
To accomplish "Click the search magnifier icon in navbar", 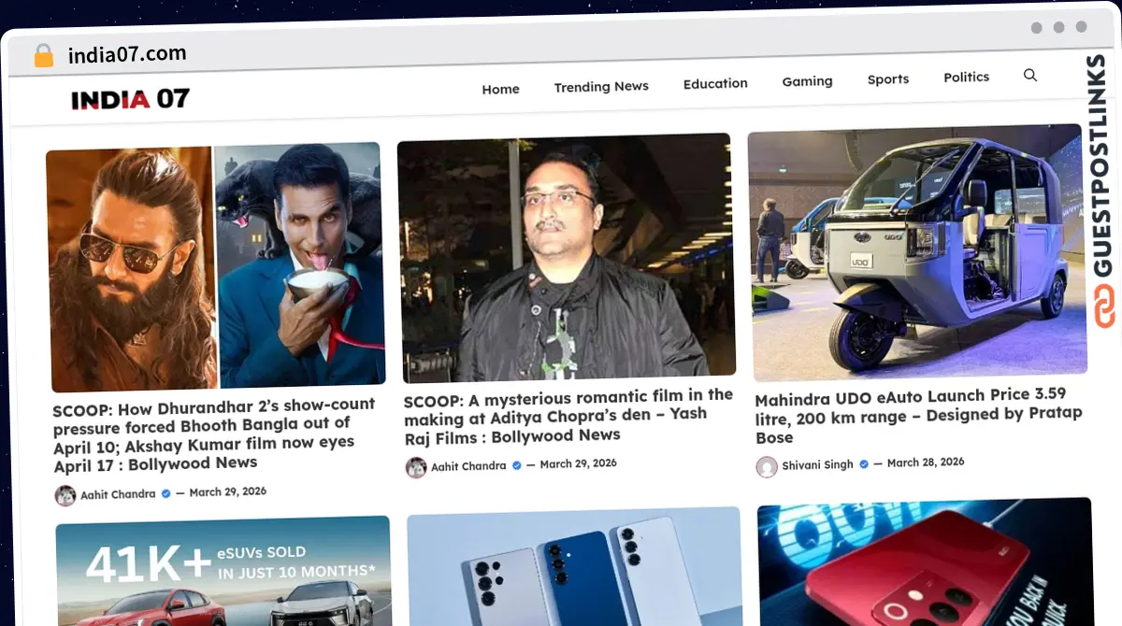I will coord(1030,76).
